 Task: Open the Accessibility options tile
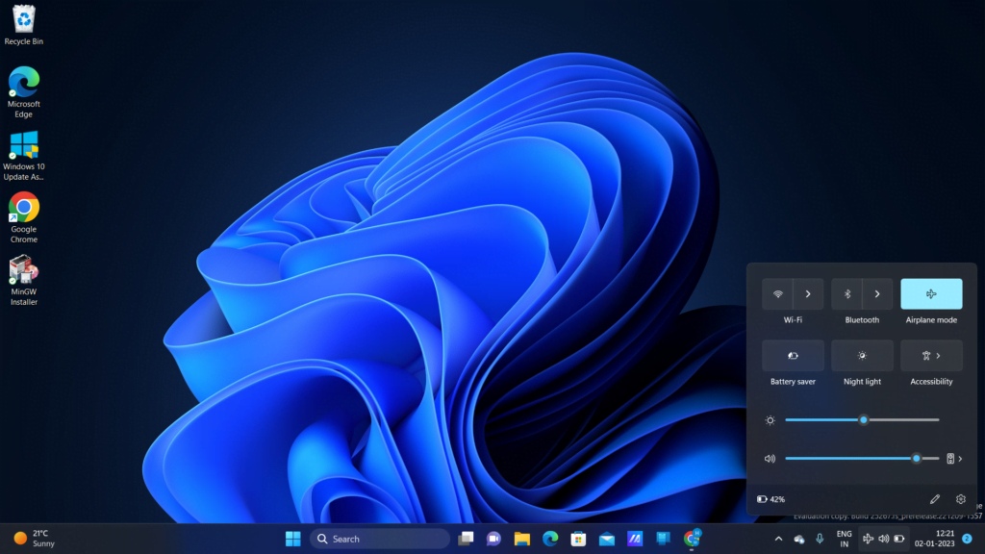pyautogui.click(x=931, y=356)
